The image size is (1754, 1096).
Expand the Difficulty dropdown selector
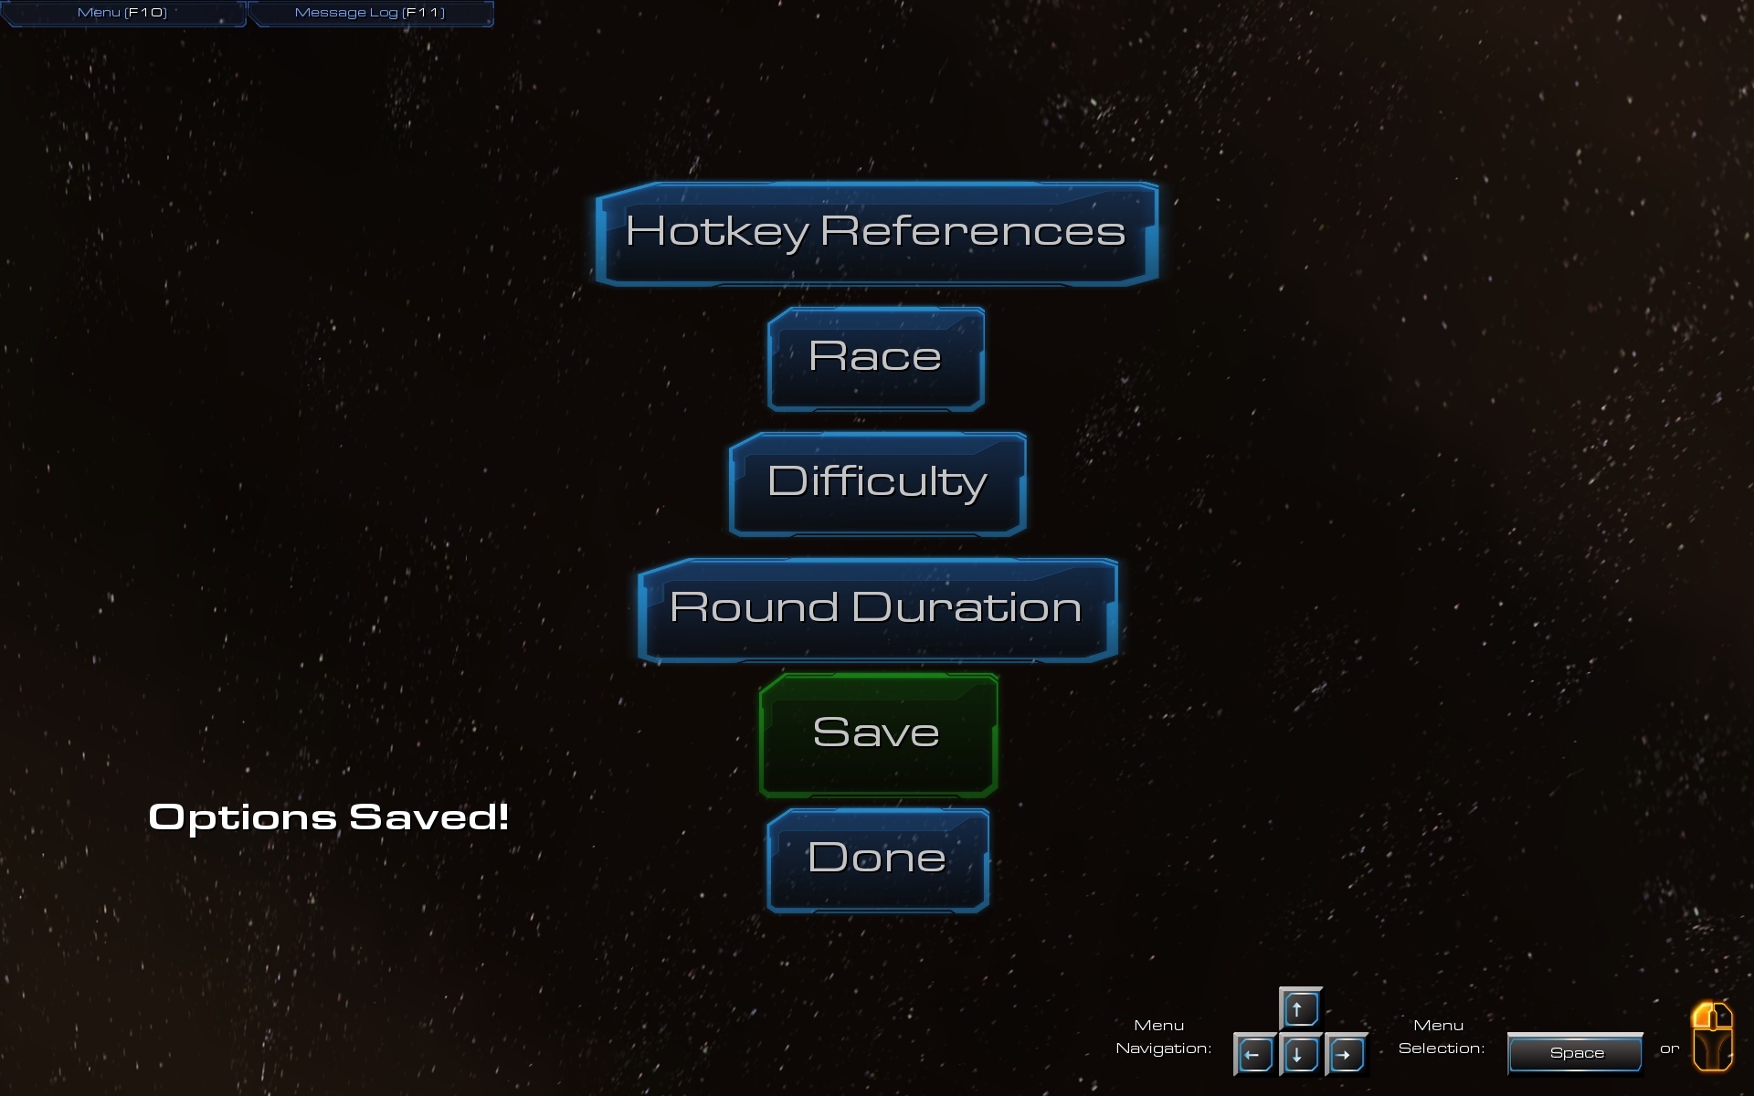[x=876, y=482]
